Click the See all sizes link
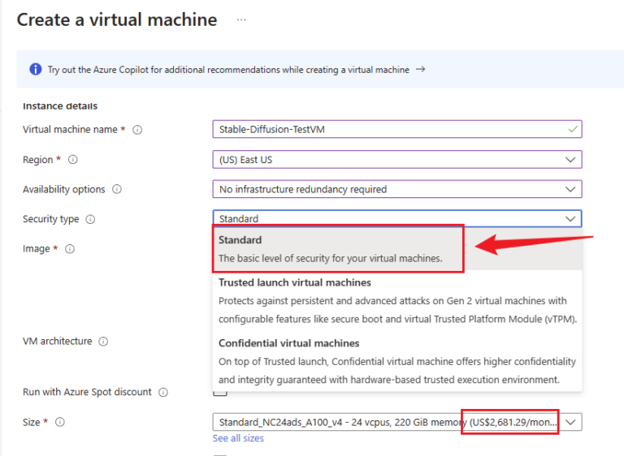Image resolution: width=624 pixels, height=456 pixels. (x=238, y=438)
